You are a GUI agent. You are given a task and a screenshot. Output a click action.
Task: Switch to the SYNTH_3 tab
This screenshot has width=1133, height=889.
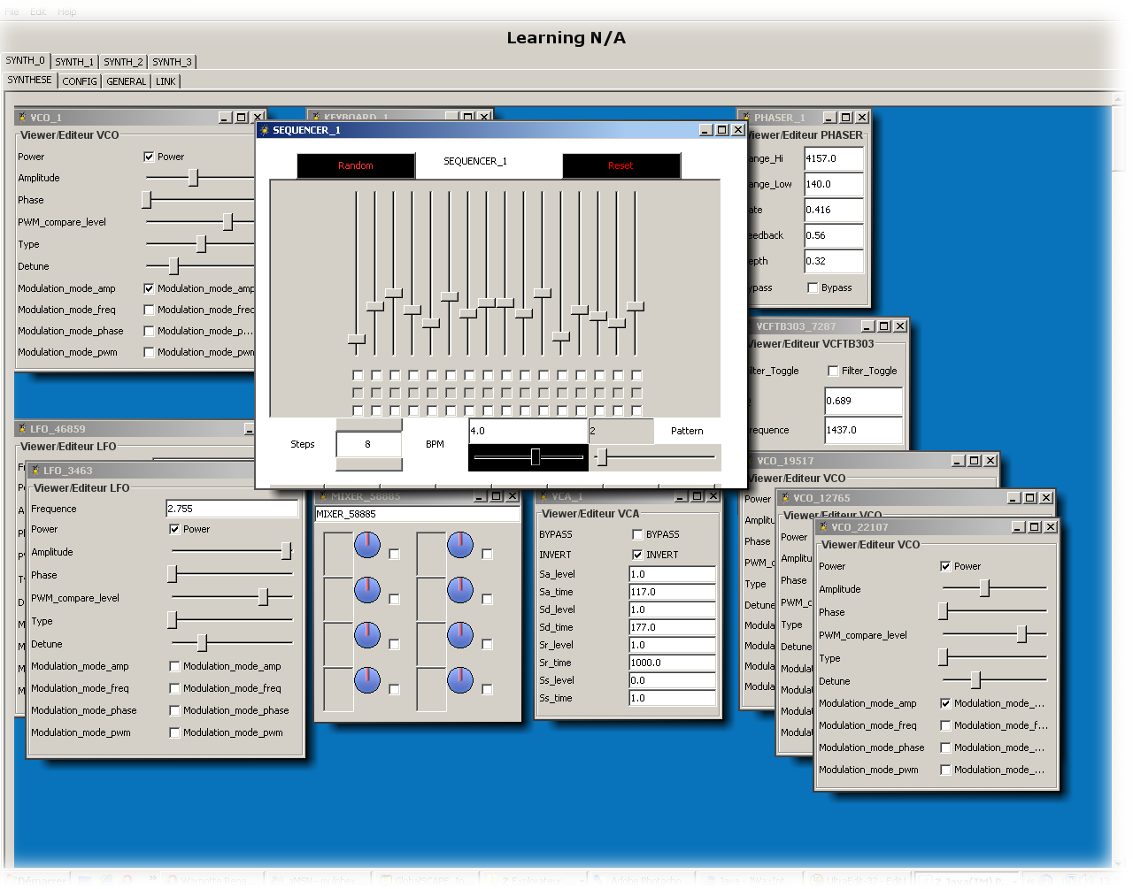172,61
